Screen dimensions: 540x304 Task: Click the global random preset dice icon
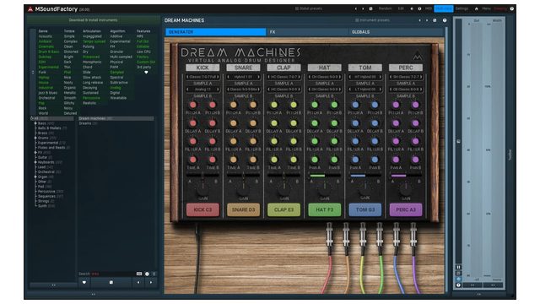coord(371,8)
